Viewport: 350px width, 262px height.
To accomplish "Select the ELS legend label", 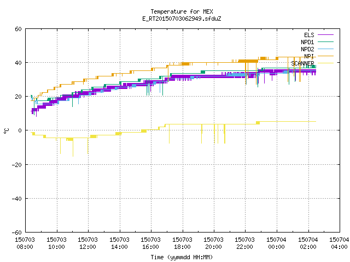I will (x=309, y=35).
